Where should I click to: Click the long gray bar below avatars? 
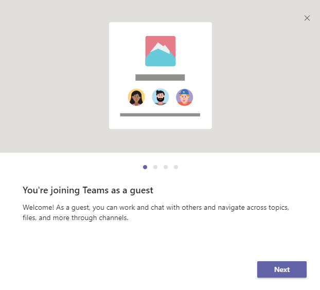coord(160,115)
